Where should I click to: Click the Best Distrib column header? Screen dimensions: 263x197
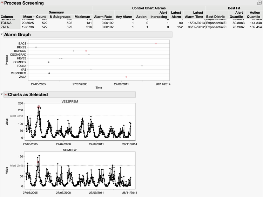click(x=215, y=17)
